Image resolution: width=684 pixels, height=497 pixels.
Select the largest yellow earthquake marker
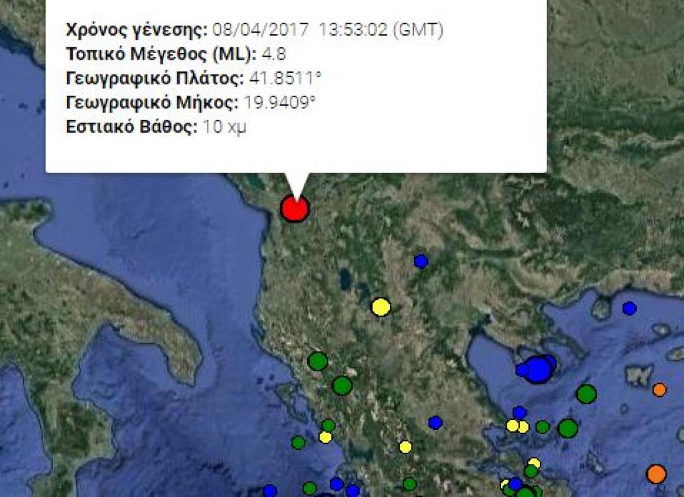point(381,307)
